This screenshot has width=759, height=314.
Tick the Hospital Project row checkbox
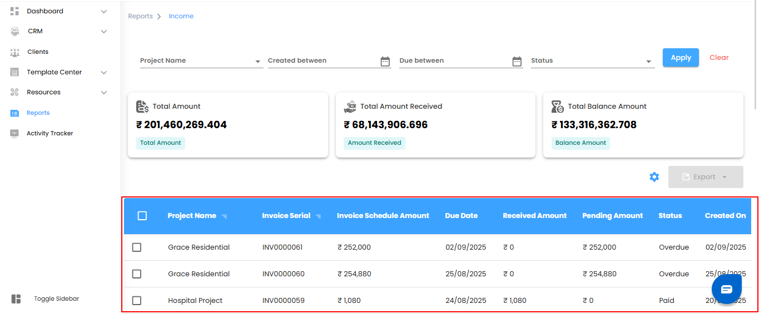point(137,301)
